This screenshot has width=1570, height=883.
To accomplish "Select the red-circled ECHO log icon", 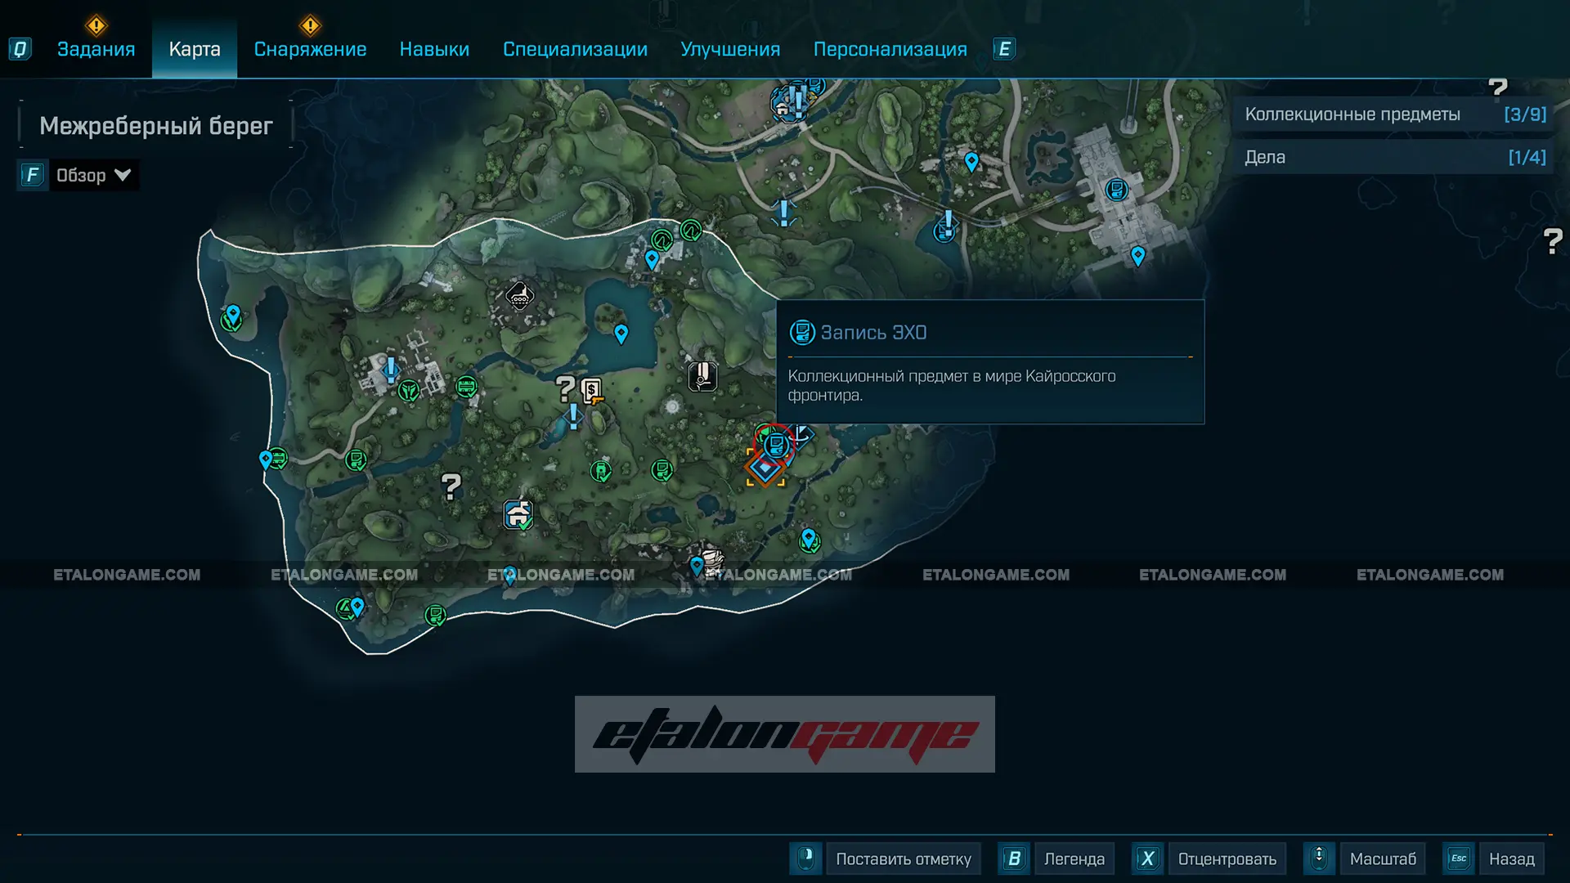I will (x=776, y=446).
